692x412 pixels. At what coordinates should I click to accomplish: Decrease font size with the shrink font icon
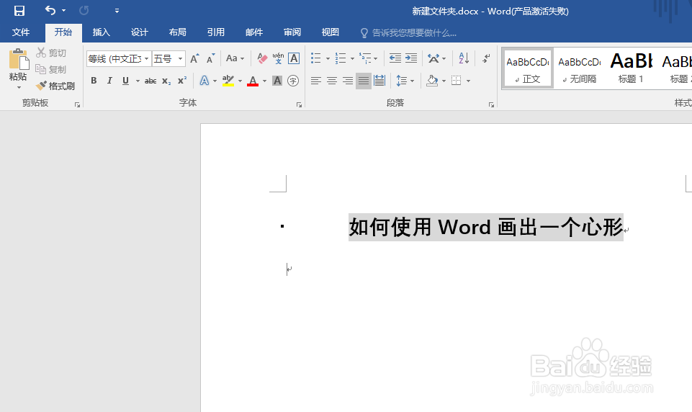tap(210, 59)
